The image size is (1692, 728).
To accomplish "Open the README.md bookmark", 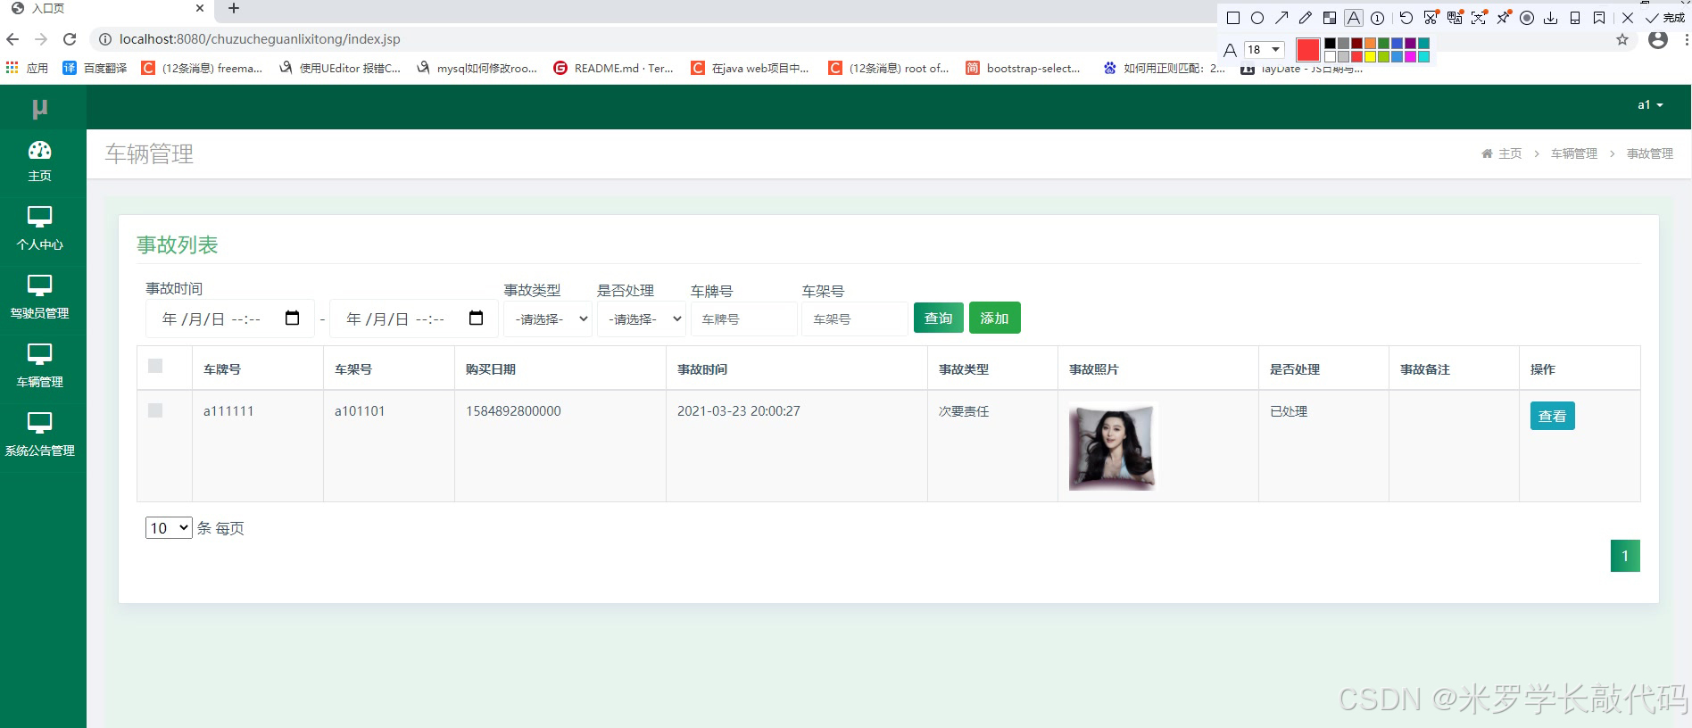I will (x=614, y=68).
